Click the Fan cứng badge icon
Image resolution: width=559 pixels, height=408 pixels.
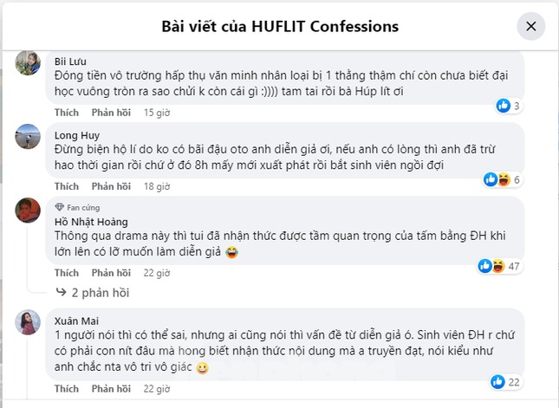[x=60, y=208]
